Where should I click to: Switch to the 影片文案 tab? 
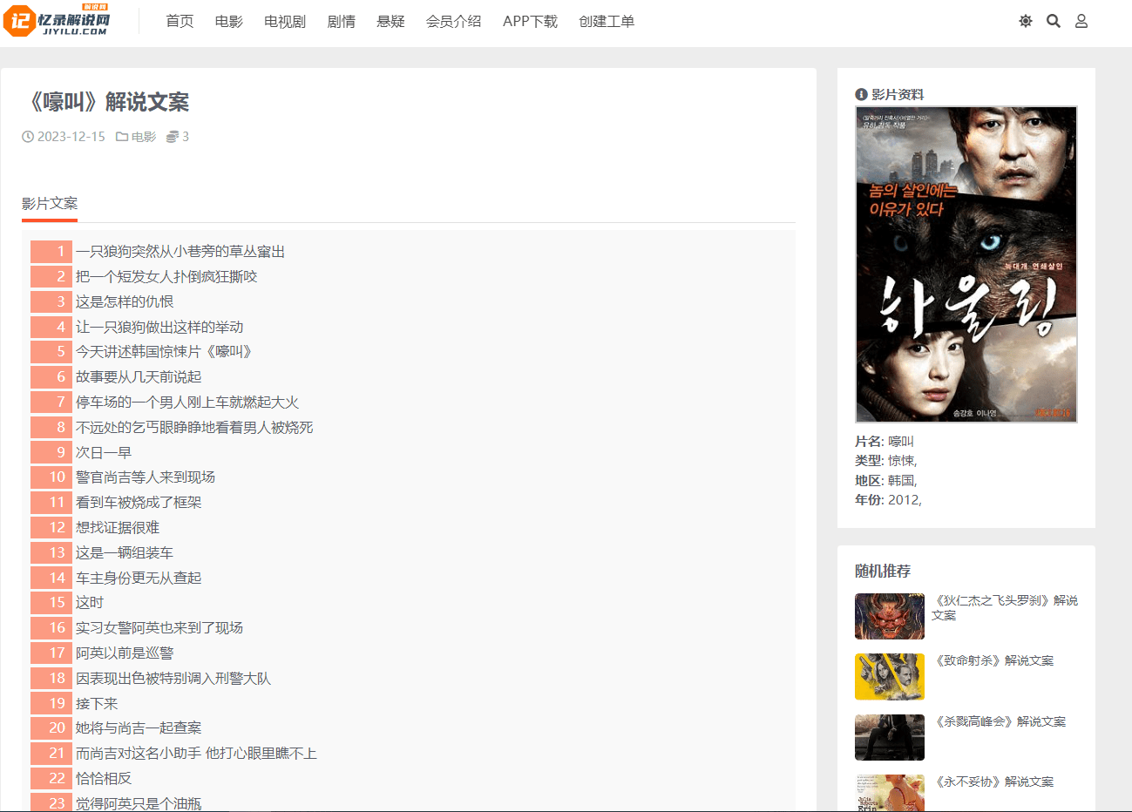coord(50,204)
